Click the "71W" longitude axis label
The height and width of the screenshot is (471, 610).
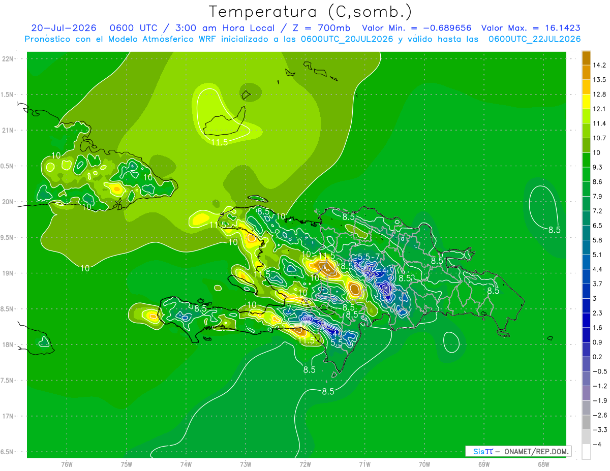click(x=364, y=464)
